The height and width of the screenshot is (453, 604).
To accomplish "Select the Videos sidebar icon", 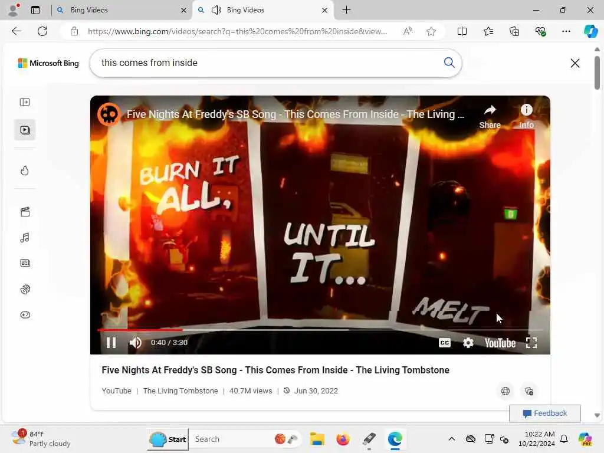I will tap(25, 130).
